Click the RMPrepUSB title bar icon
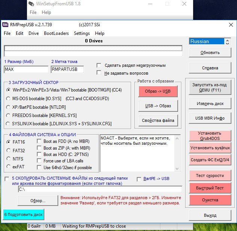The image size is (237, 231). pos(5,25)
